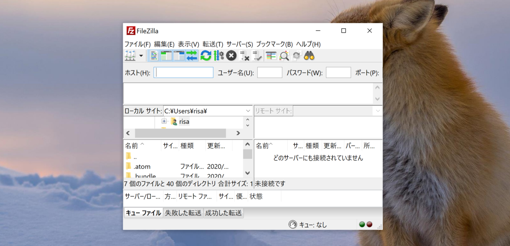Refresh the file and folder listings
The image size is (510, 246).
(x=206, y=56)
